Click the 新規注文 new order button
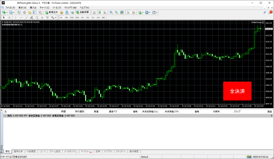Screen dimensions: 274x159 51,12
